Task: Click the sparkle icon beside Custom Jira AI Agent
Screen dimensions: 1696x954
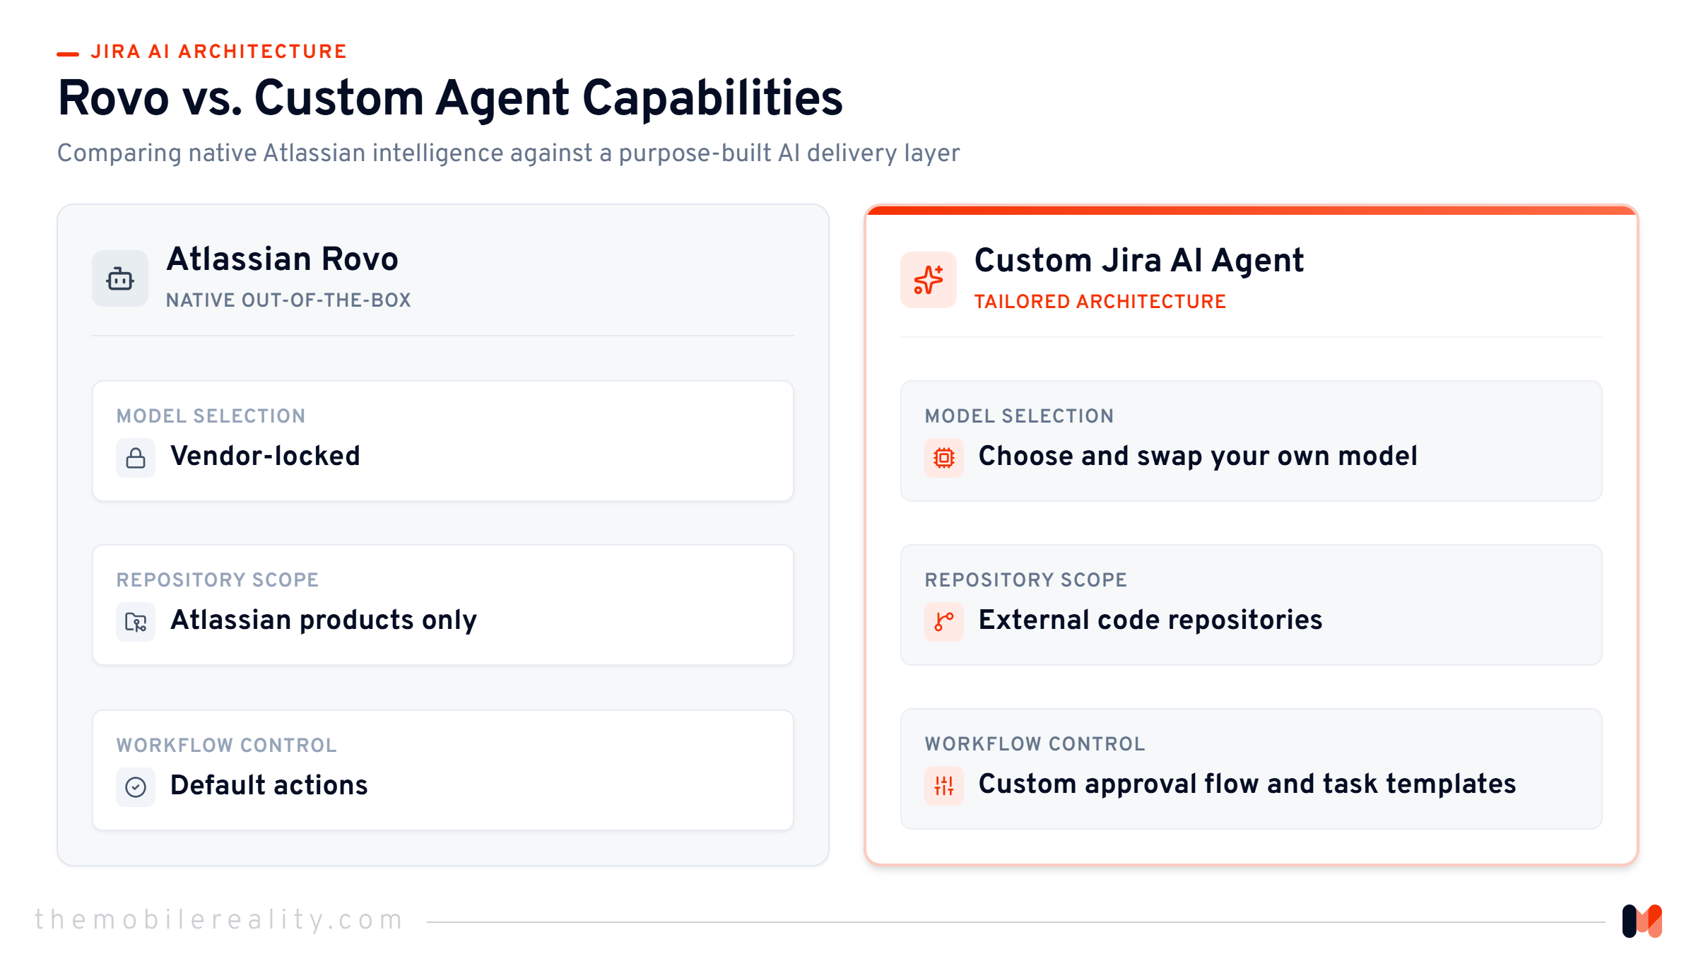Action: click(929, 280)
